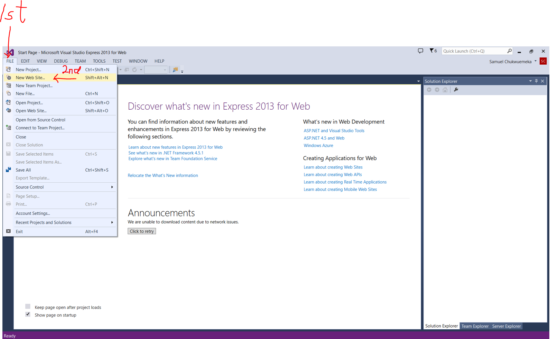Open the VIEW menu

(x=41, y=61)
